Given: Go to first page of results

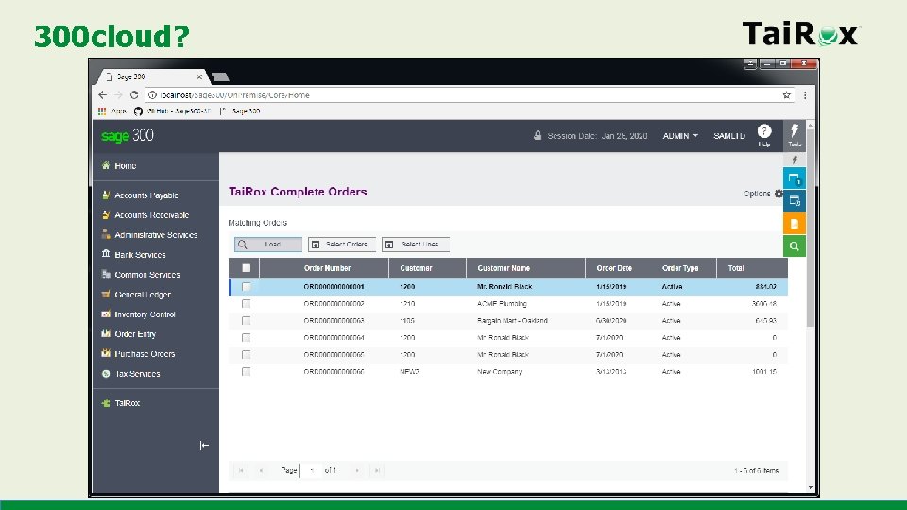Looking at the screenshot, I should [x=241, y=470].
